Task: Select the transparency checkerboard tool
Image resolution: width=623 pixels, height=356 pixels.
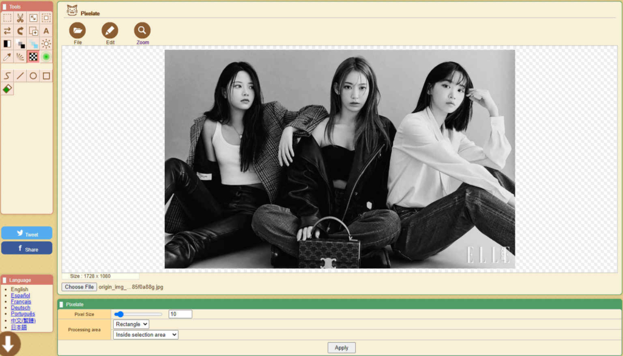Action: (33, 56)
